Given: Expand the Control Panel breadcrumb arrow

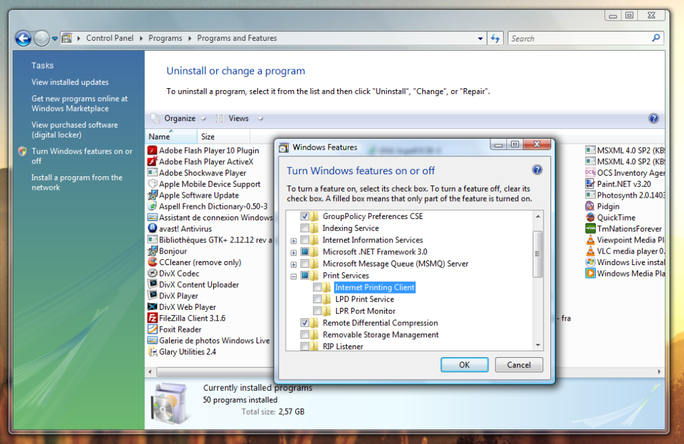Looking at the screenshot, I should click(141, 38).
